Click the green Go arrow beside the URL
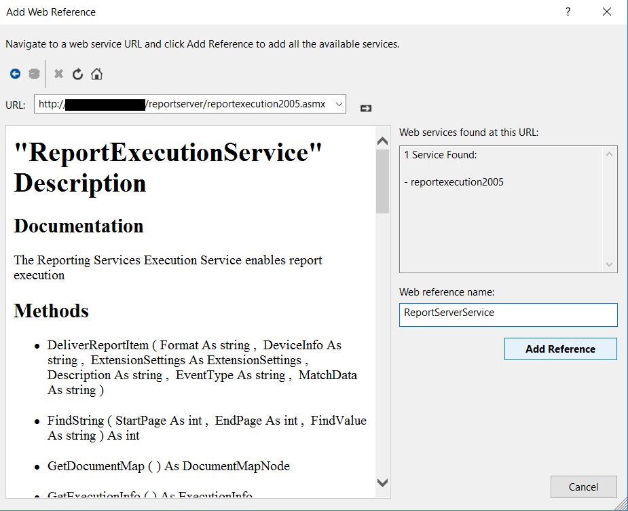This screenshot has height=511, width=628. point(365,107)
